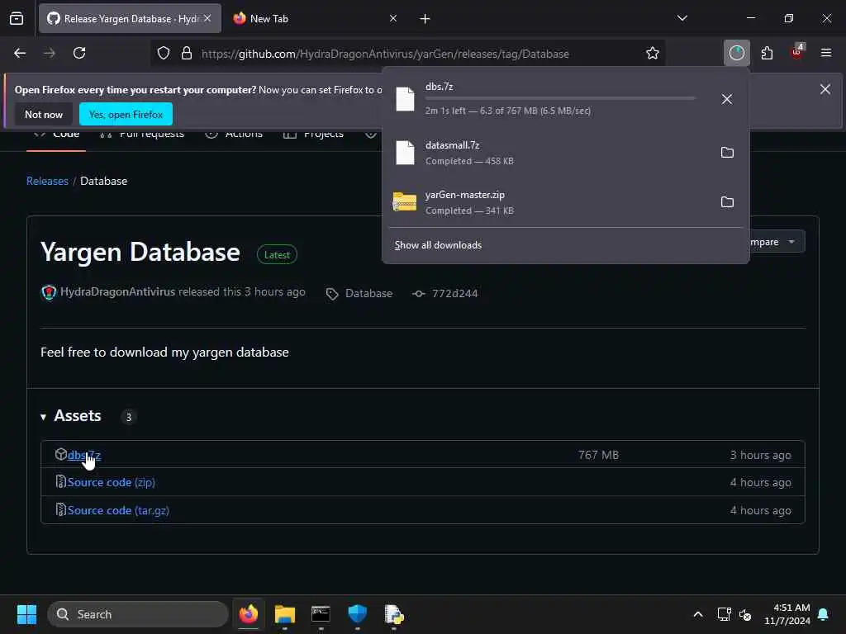Cancel the dbs.7z download
Image resolution: width=846 pixels, height=634 pixels.
727,99
